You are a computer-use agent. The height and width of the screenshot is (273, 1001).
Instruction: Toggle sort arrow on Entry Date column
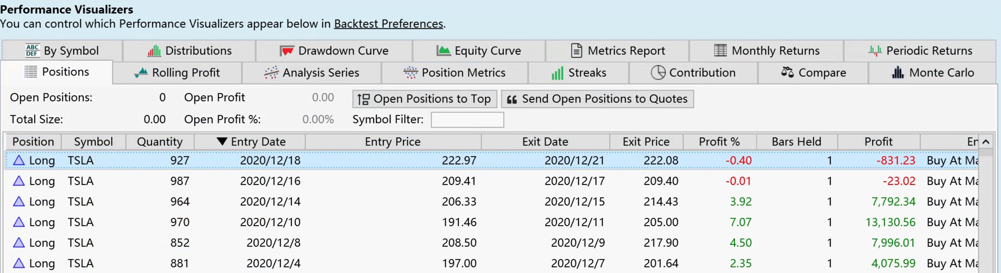[x=222, y=141]
